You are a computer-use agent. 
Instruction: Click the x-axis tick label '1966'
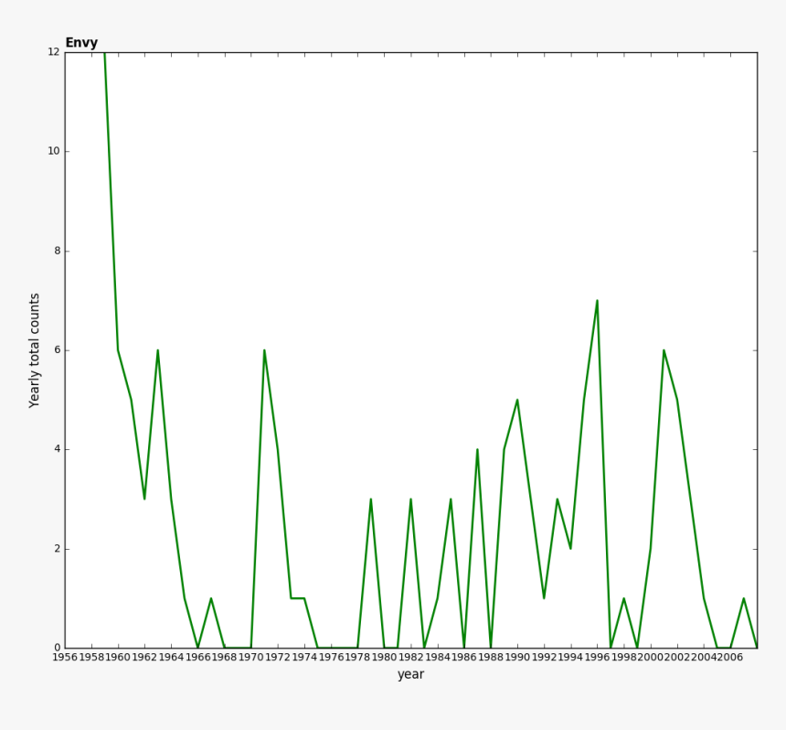[x=198, y=657]
